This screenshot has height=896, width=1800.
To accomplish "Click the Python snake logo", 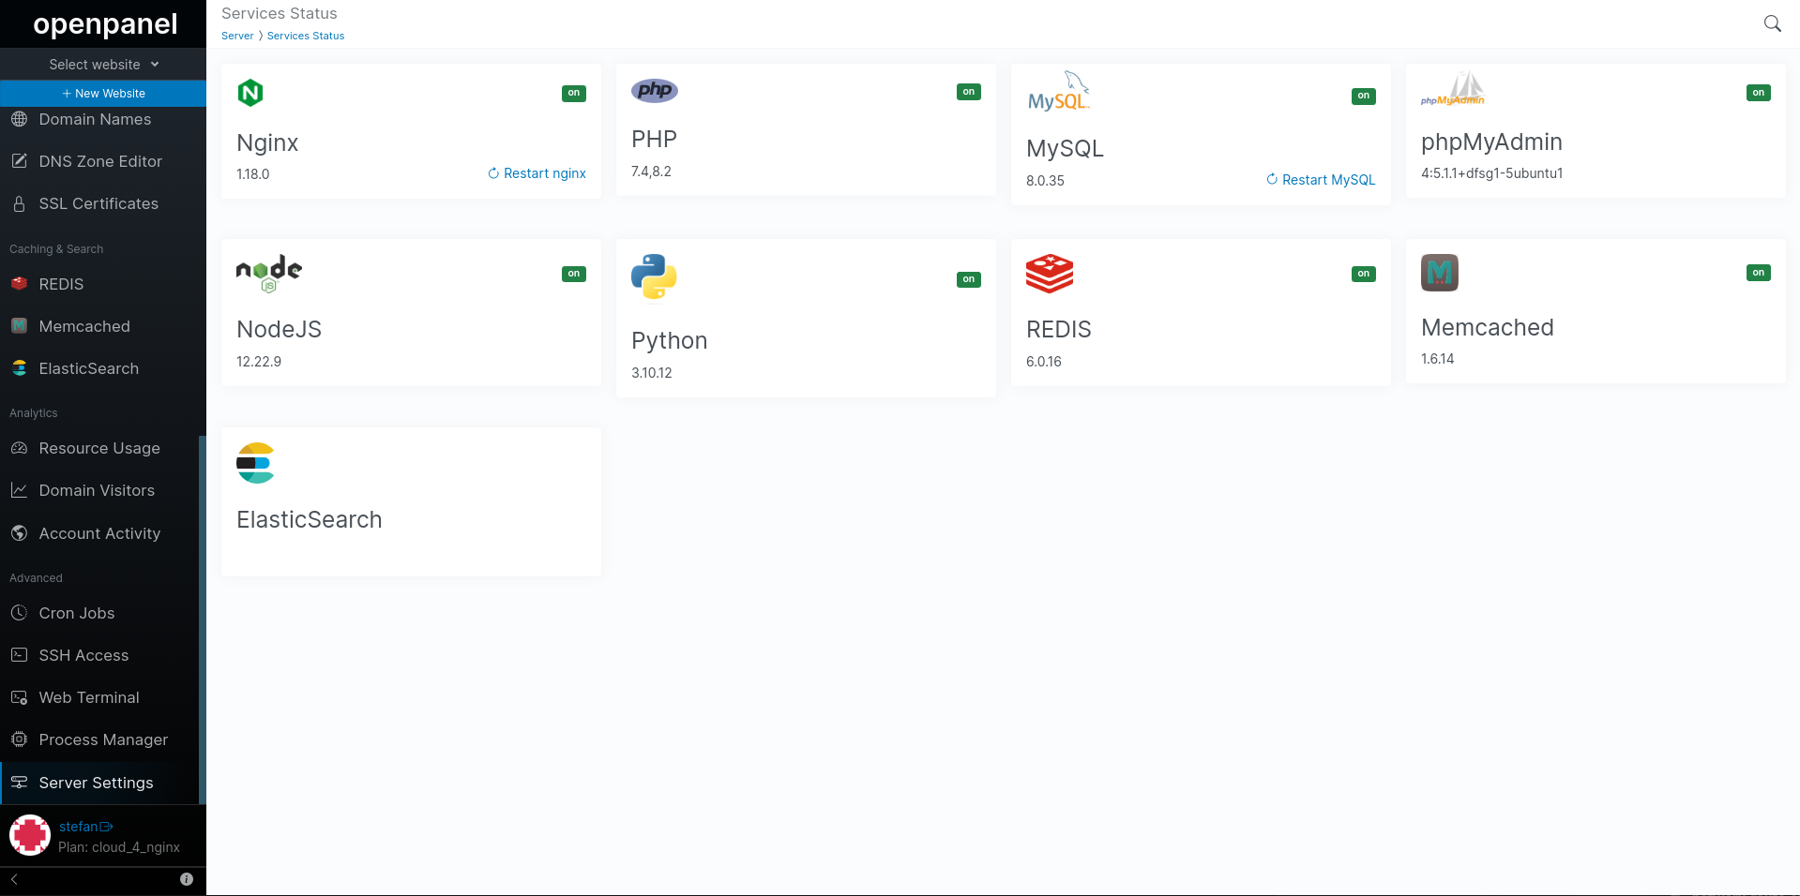I will [x=654, y=276].
